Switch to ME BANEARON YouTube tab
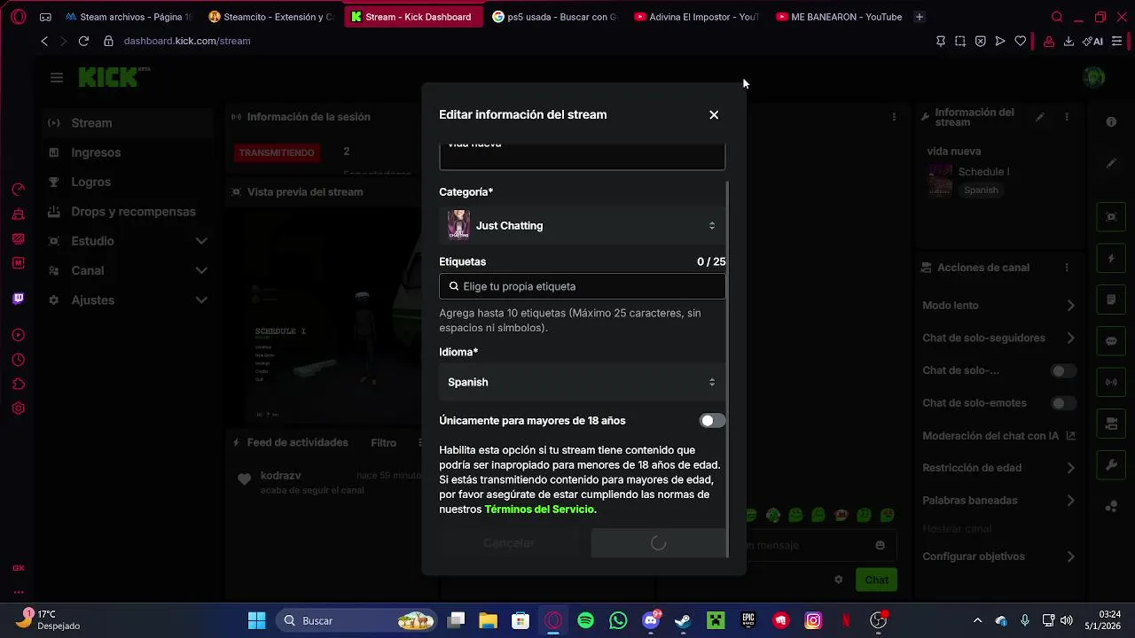 pyautogui.click(x=840, y=17)
